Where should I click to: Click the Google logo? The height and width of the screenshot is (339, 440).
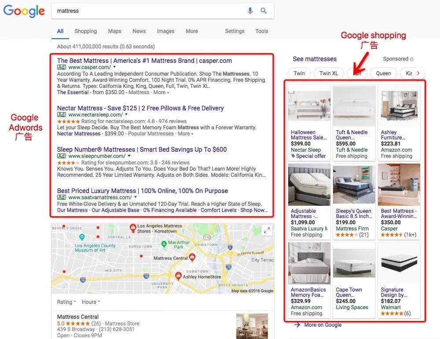(24, 11)
